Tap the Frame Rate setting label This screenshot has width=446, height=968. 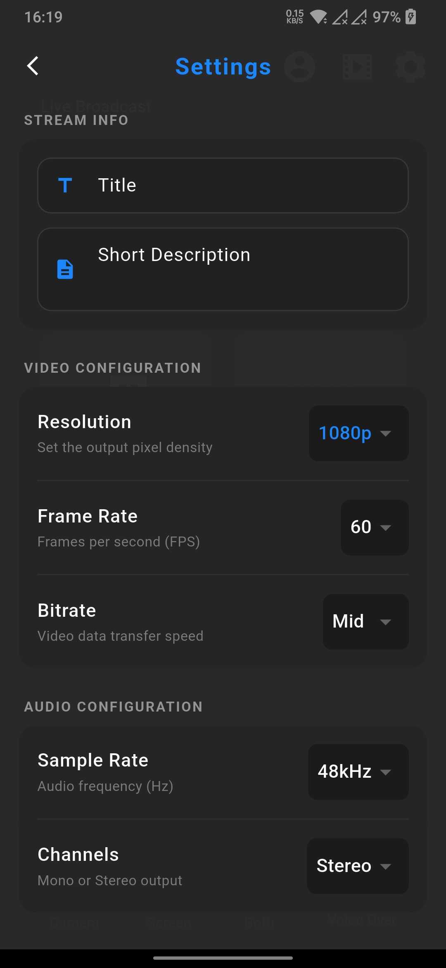88,516
